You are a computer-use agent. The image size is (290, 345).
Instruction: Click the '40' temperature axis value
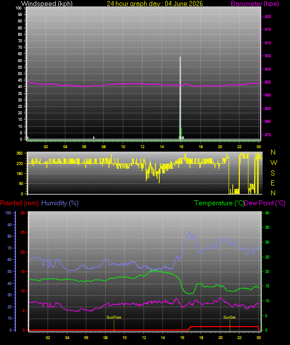(x=267, y=213)
